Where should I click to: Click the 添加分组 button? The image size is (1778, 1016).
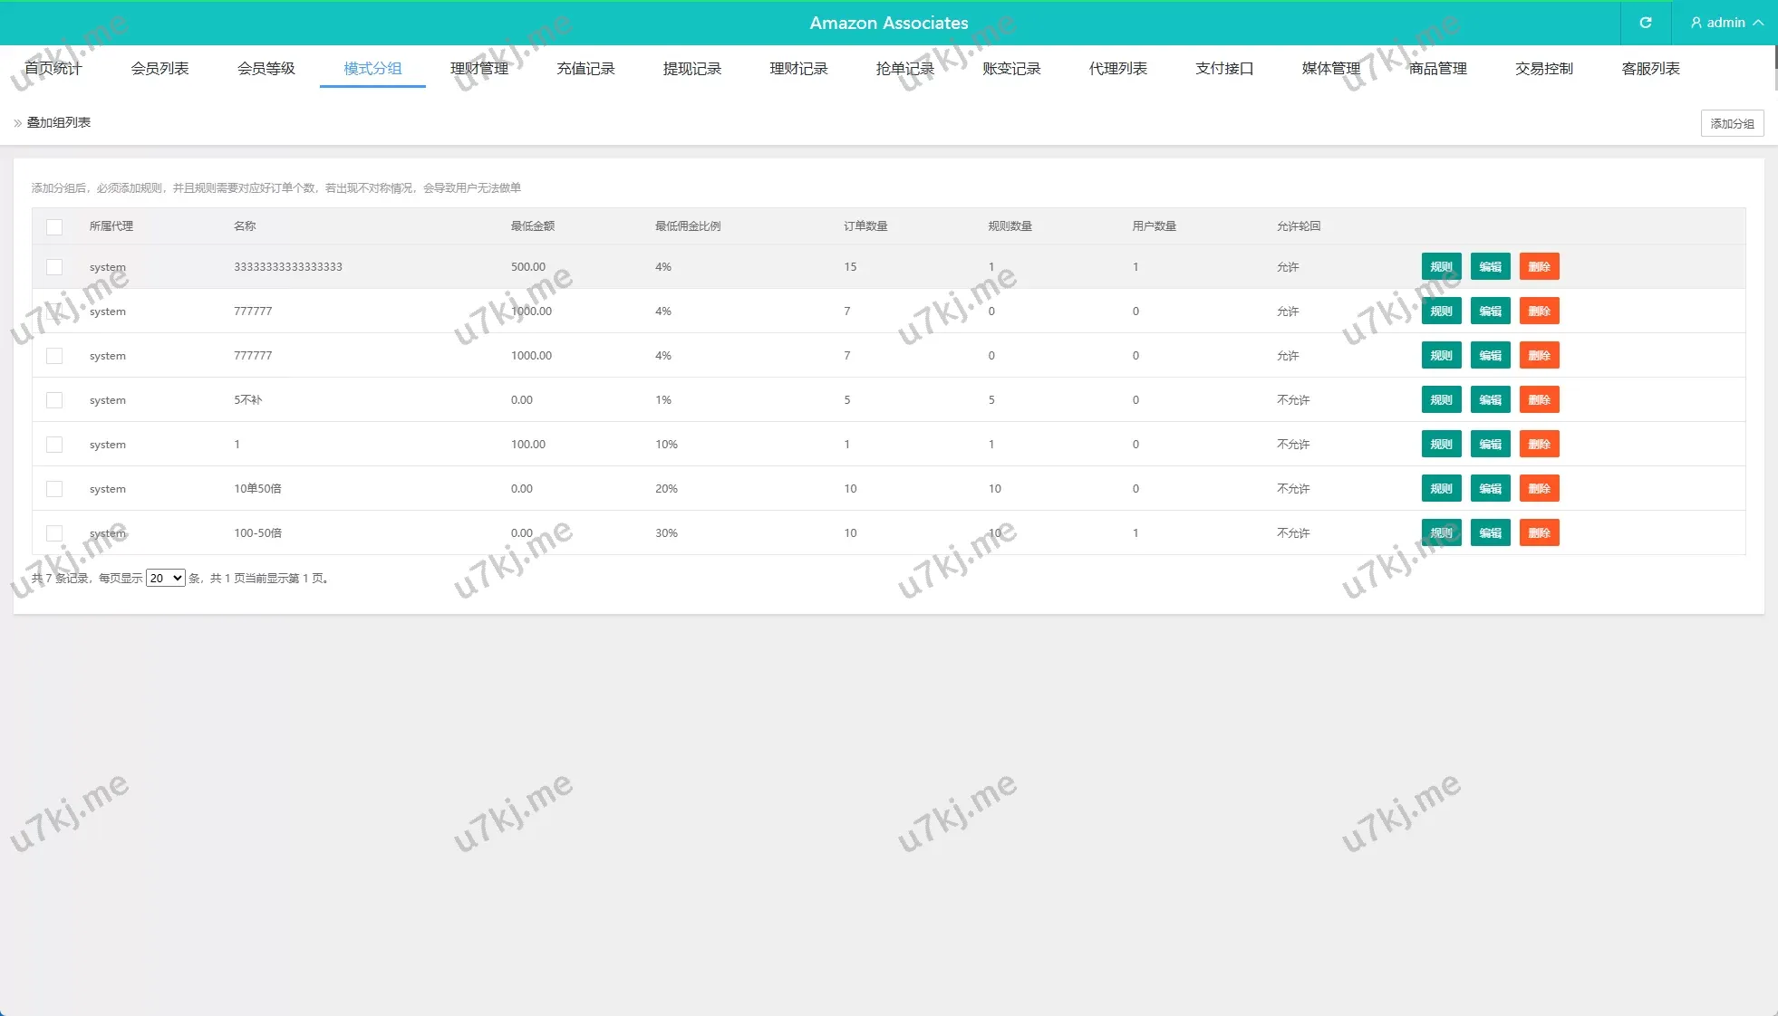(1732, 123)
